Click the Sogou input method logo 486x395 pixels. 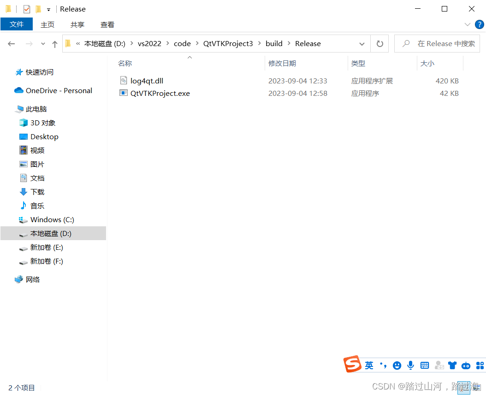point(352,364)
